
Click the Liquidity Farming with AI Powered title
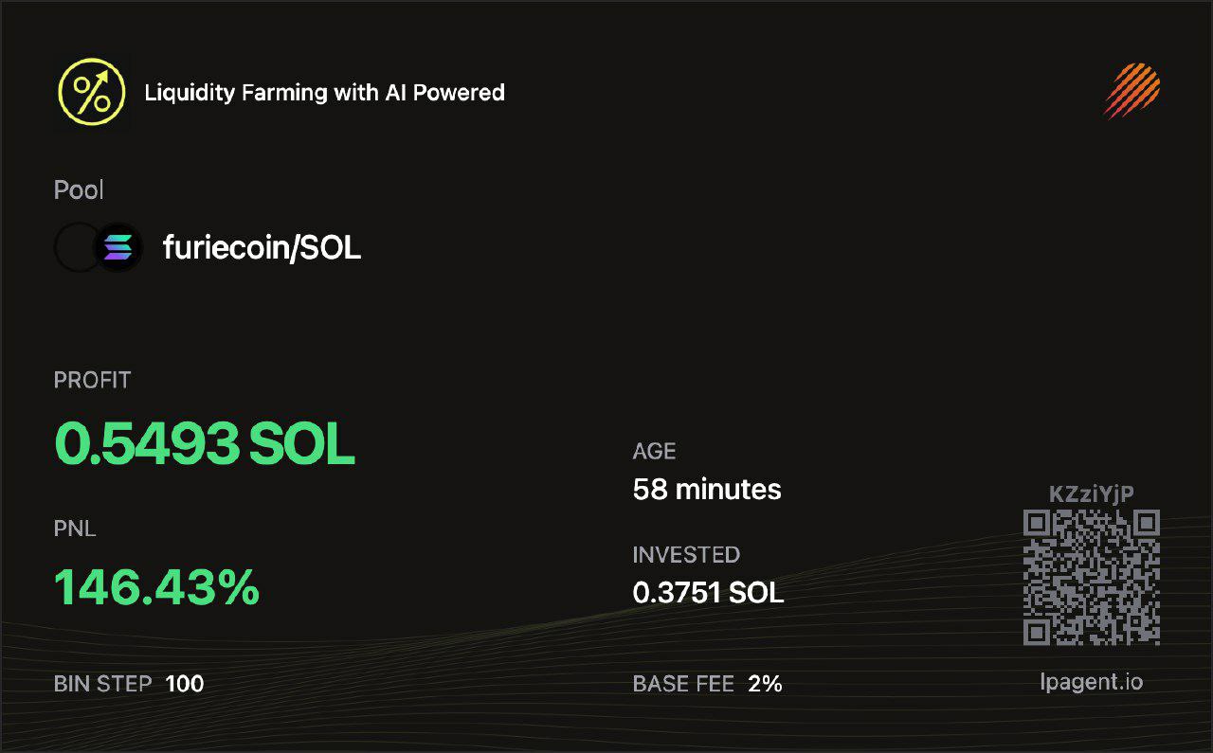point(324,93)
